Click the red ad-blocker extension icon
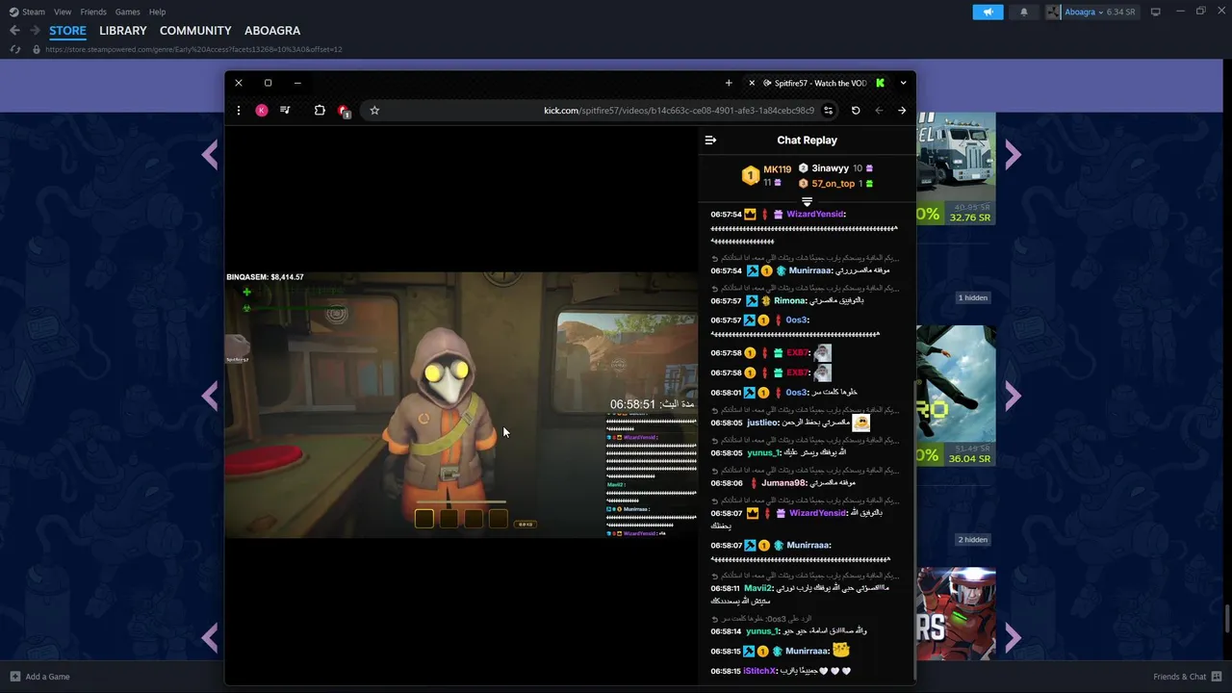Viewport: 1232px width, 693px height. tap(344, 111)
